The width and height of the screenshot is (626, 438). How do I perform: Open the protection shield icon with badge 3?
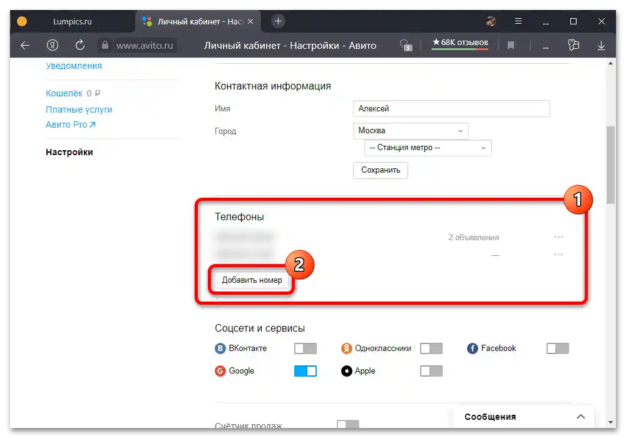click(x=406, y=45)
